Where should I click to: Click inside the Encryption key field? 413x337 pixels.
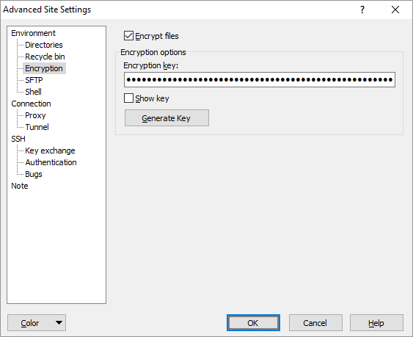click(x=260, y=79)
